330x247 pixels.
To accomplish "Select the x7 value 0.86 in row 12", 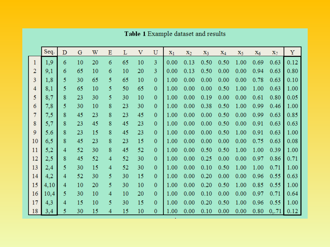I will tap(275, 159).
